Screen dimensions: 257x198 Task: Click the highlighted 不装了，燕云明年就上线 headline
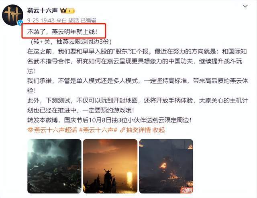pyautogui.click(x=62, y=31)
